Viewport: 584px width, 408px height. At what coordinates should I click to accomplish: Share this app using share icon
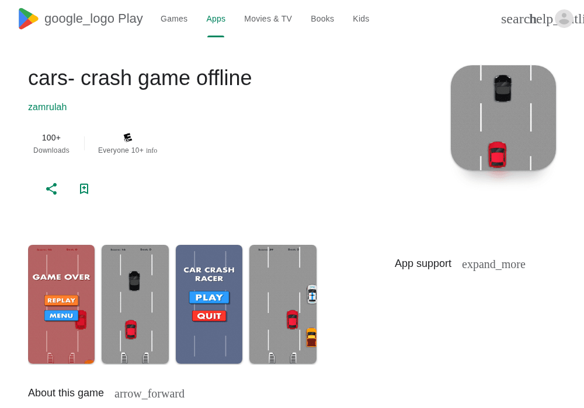coord(51,189)
